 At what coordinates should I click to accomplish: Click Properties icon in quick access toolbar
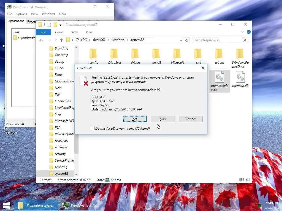[49, 24]
